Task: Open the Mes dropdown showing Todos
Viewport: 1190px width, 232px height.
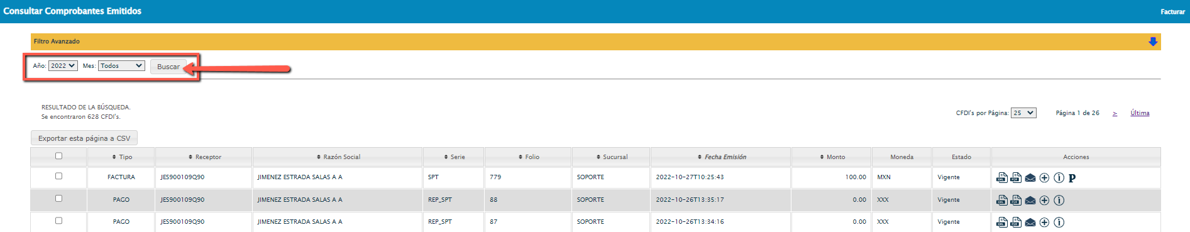Action: coord(121,65)
